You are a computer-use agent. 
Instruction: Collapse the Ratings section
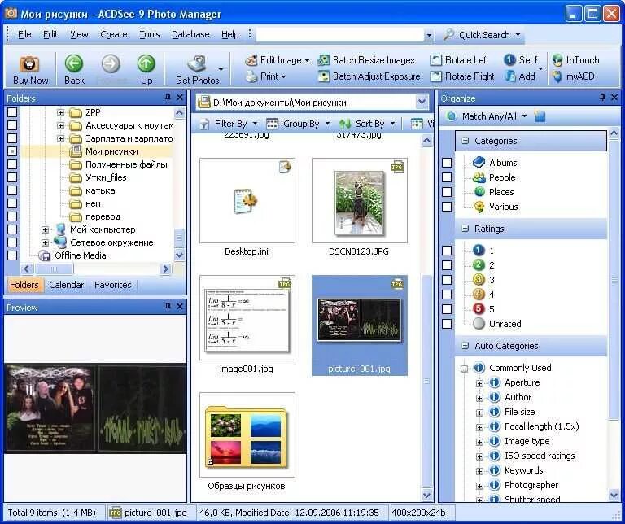[x=465, y=229]
